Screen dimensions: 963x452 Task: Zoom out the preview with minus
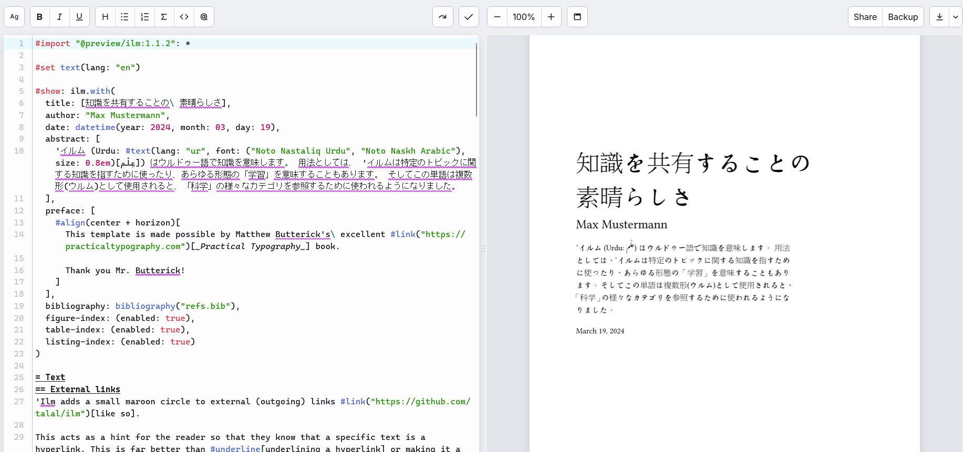(x=497, y=17)
